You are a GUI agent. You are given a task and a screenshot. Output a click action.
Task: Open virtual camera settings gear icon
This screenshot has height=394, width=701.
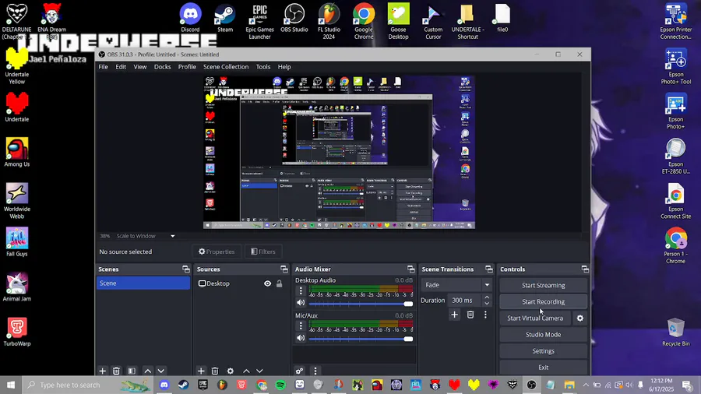click(x=579, y=318)
